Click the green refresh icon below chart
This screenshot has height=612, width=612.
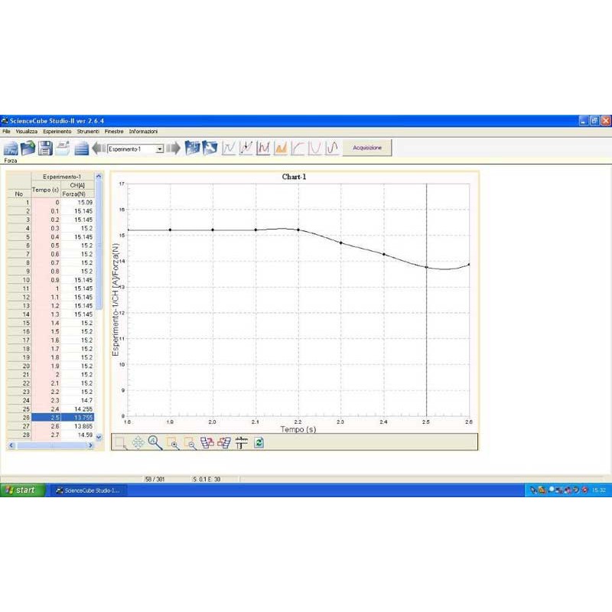tap(259, 442)
